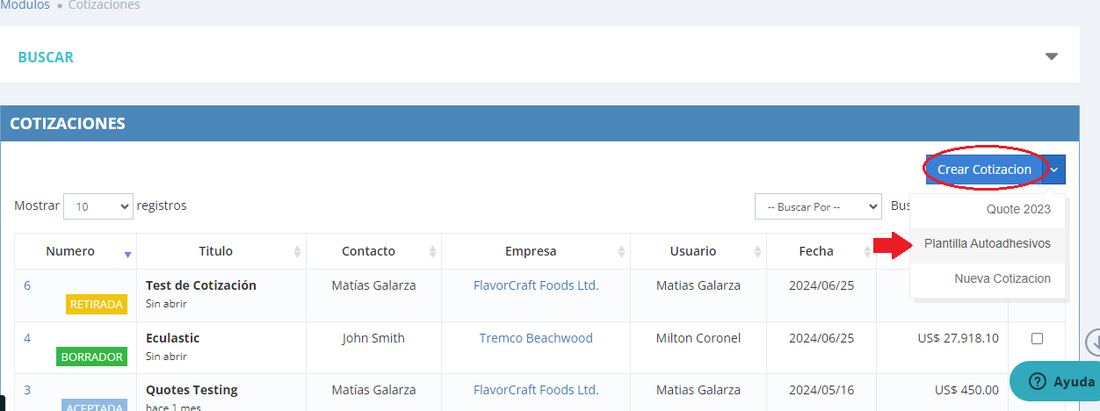1100x411 pixels.
Task: Select the Quote 2023 template
Action: [x=1018, y=209]
